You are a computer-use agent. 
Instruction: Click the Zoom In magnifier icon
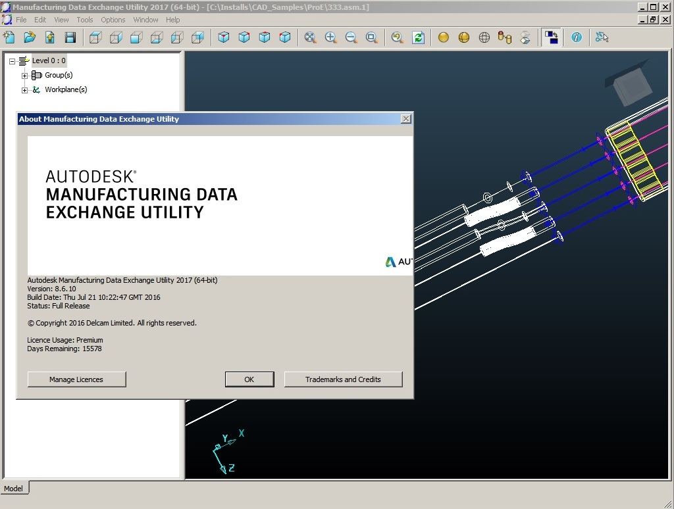point(330,37)
